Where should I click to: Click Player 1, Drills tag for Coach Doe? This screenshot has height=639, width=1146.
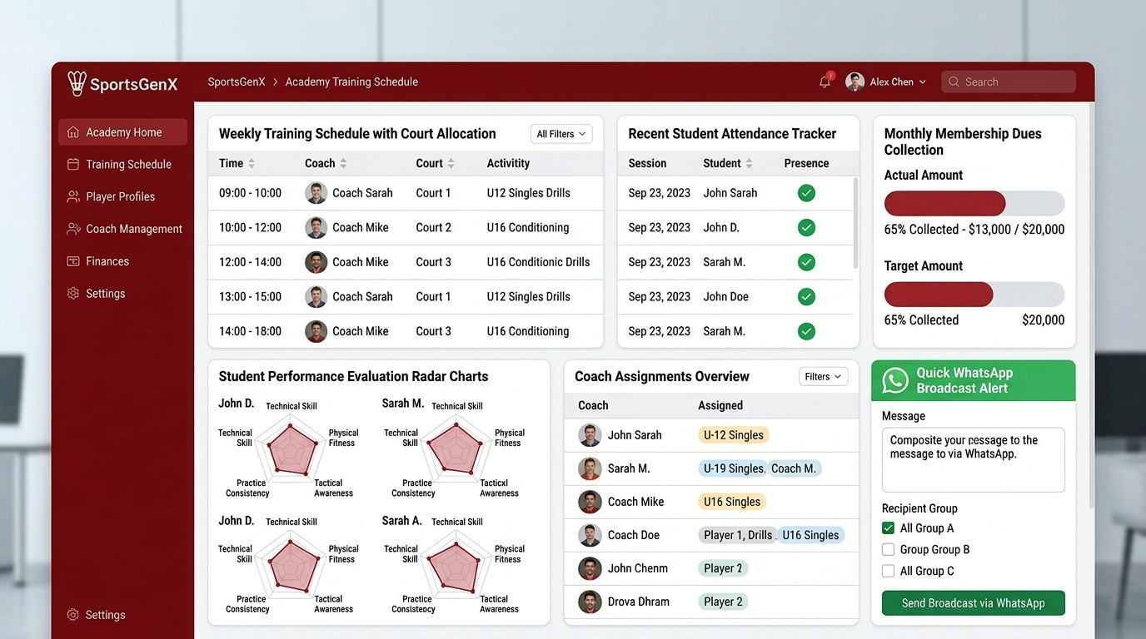[737, 535]
